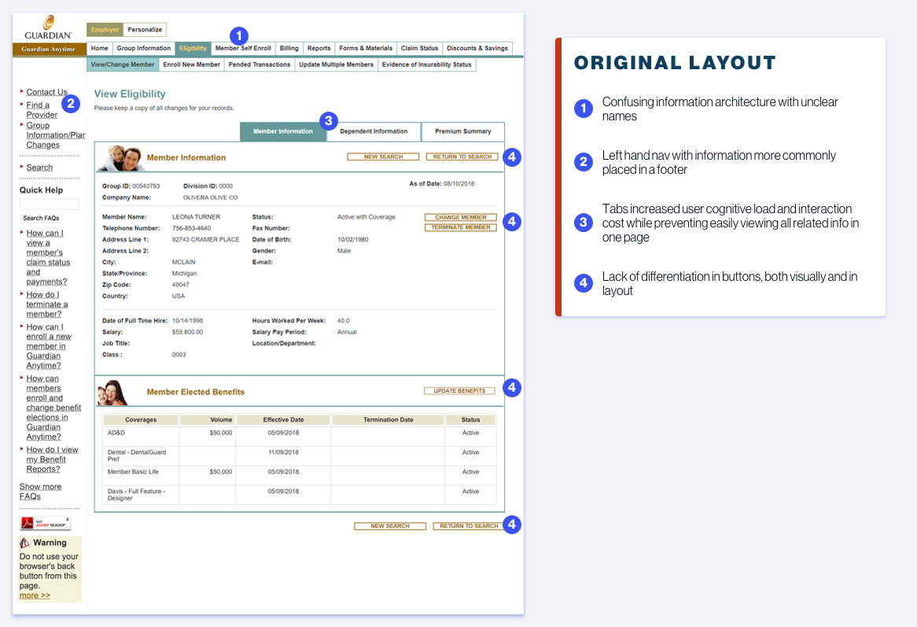This screenshot has width=917, height=627.
Task: Click the benefits Status column header
Action: tap(470, 420)
